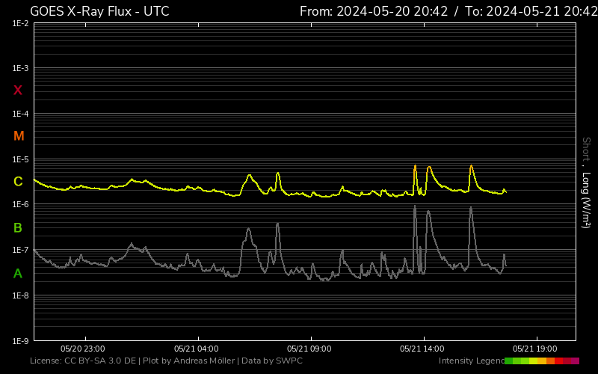Click the dark green legend swatch
This screenshot has width=598, height=374.
pos(508,361)
